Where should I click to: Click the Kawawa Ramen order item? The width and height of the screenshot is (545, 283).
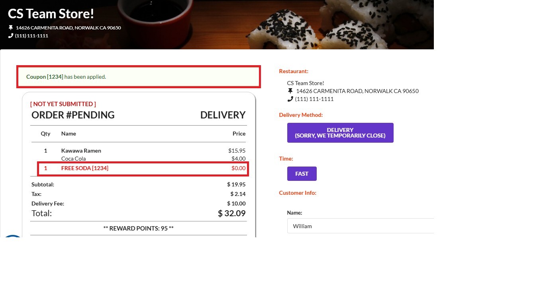pos(81,151)
